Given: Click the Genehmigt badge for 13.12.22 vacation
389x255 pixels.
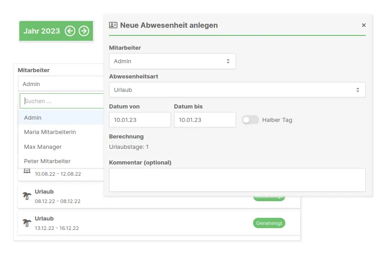Looking at the screenshot, I should 269,223.
